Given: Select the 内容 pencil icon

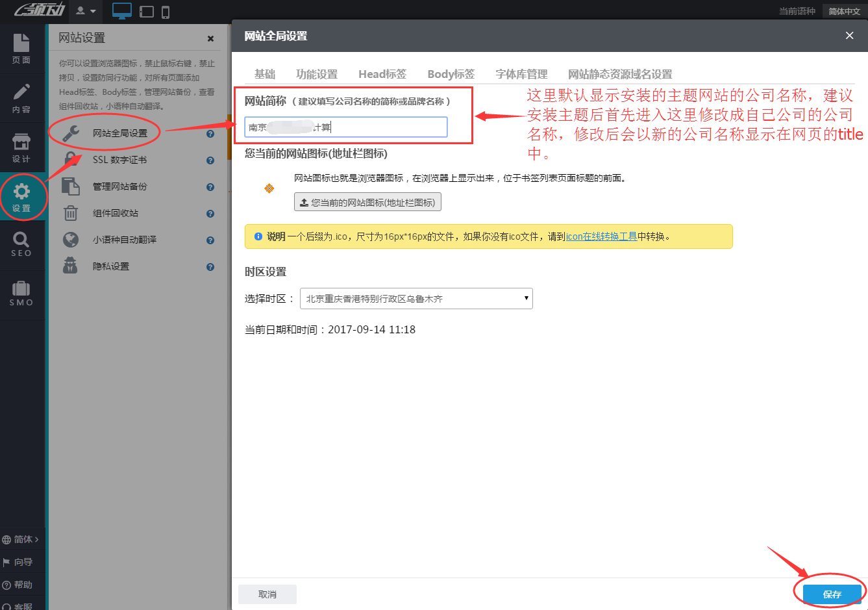Looking at the screenshot, I should tap(22, 92).
